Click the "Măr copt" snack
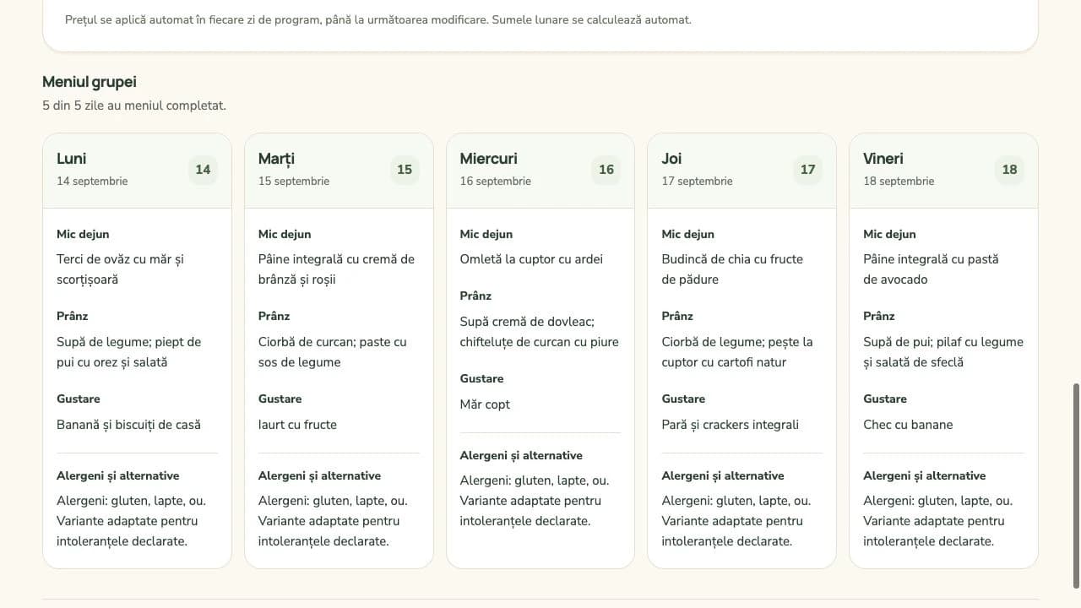 (x=486, y=404)
